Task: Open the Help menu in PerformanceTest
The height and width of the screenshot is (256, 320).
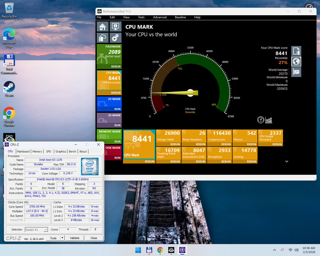Action: pyautogui.click(x=197, y=17)
